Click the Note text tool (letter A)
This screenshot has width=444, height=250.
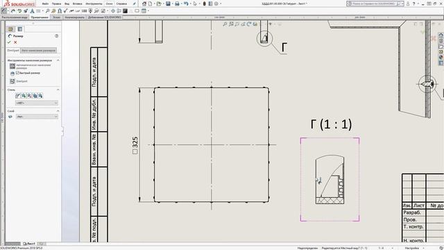coord(33,11)
